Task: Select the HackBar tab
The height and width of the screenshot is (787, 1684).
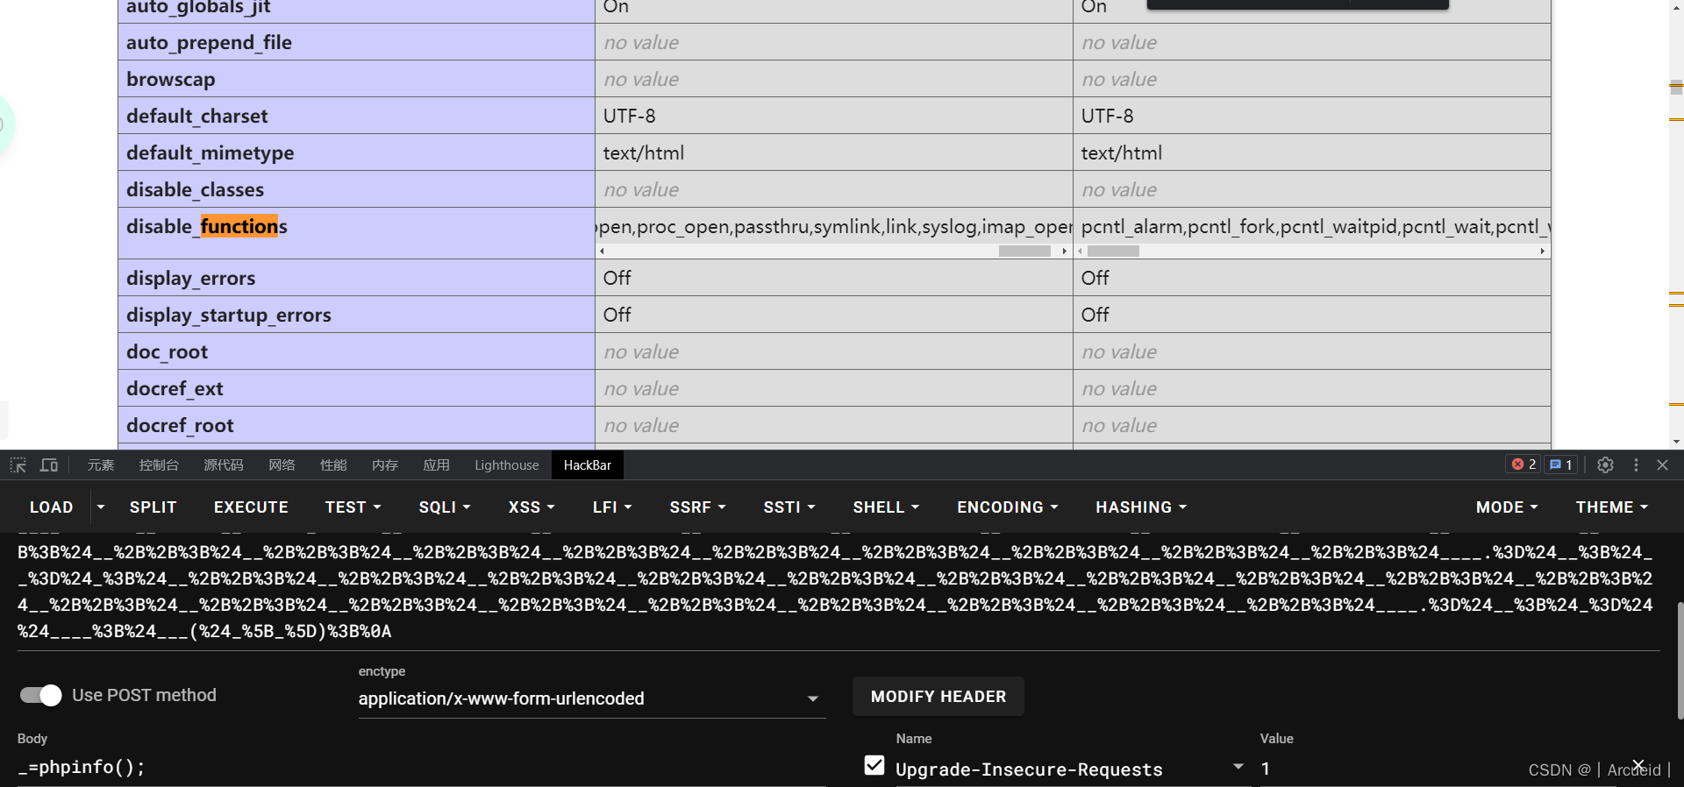Action: (588, 464)
